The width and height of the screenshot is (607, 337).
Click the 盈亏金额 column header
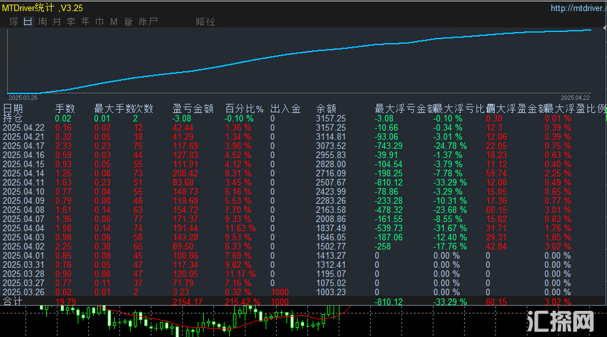tap(193, 109)
